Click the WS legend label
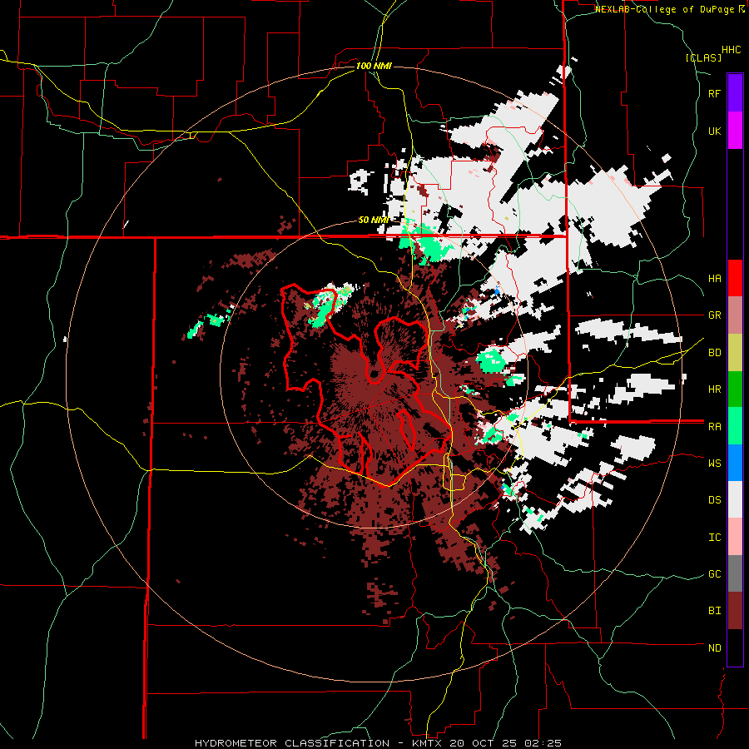Image resolution: width=749 pixels, height=749 pixels. (714, 464)
